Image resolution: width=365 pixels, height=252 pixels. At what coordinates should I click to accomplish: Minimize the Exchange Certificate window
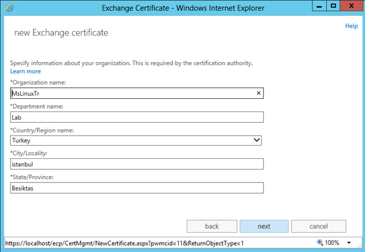(319, 6)
